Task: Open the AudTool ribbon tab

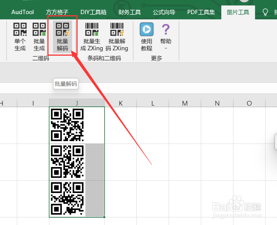Action: click(23, 12)
